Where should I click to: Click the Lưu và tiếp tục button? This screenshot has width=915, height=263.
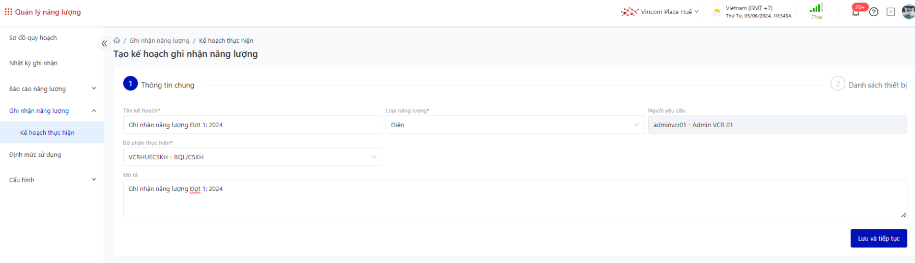[878, 239]
